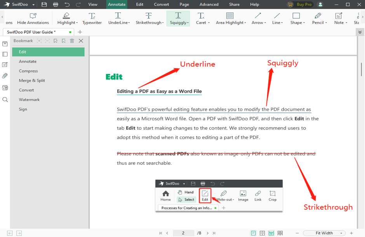
Task: Go to the Watermark bookmark
Action: coord(30,100)
